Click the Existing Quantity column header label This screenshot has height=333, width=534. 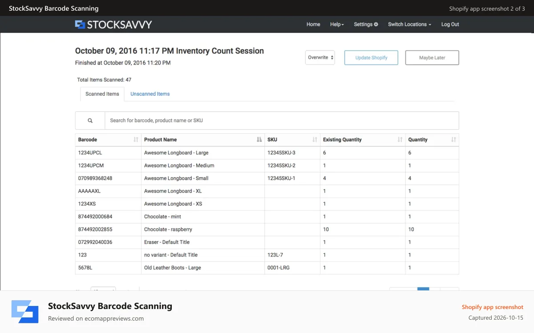[342, 139]
